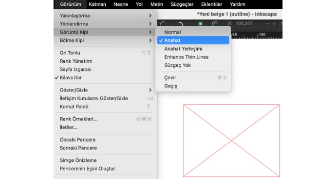Open the Yardım menu
Image resolution: width=336 pixels, height=179 pixels.
pos(238,4)
